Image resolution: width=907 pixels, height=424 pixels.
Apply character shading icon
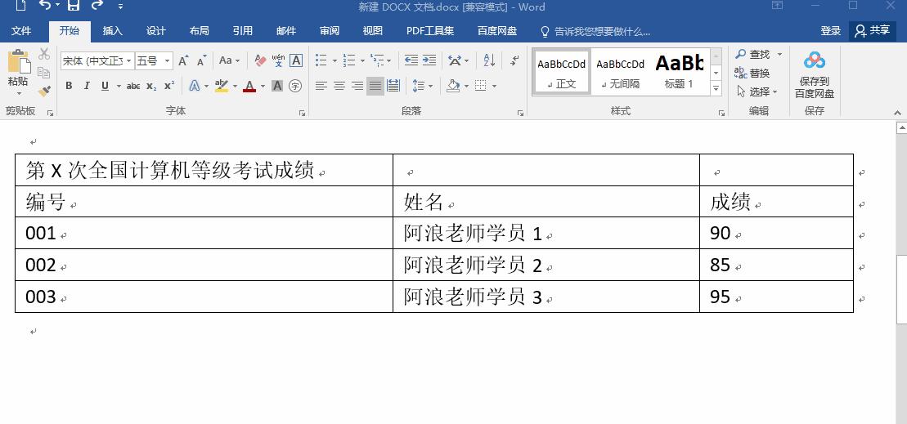coord(277,86)
